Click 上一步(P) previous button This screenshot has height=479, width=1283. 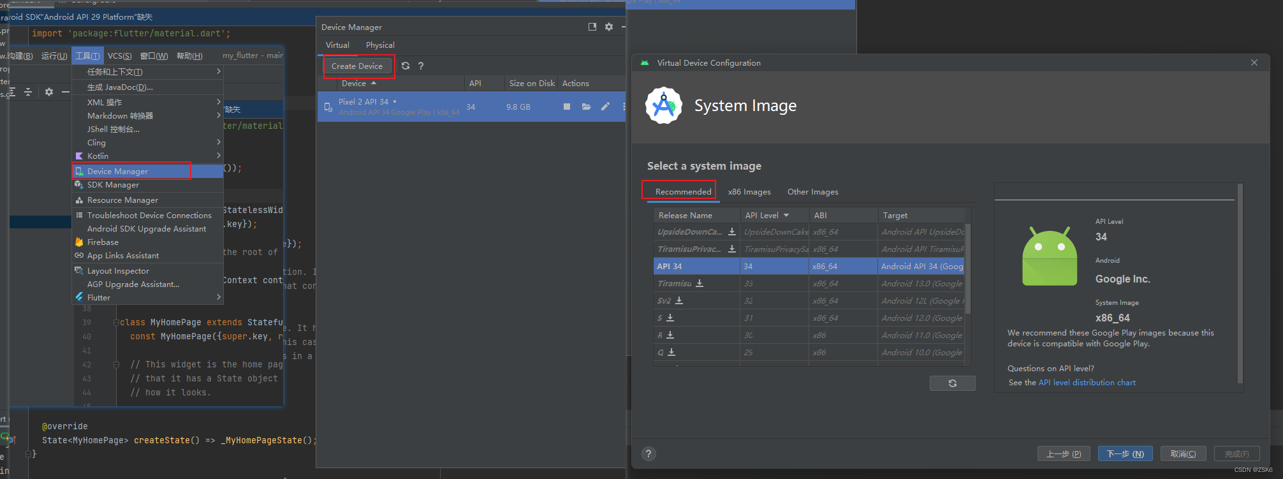click(x=1064, y=453)
